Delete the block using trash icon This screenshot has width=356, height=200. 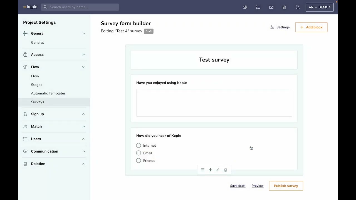226,170
